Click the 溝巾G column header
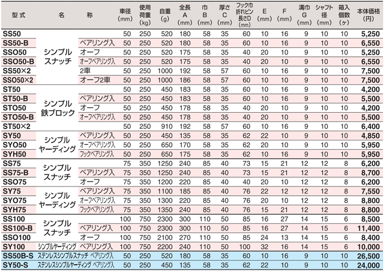This screenshot has height=271, width=384. point(304,15)
